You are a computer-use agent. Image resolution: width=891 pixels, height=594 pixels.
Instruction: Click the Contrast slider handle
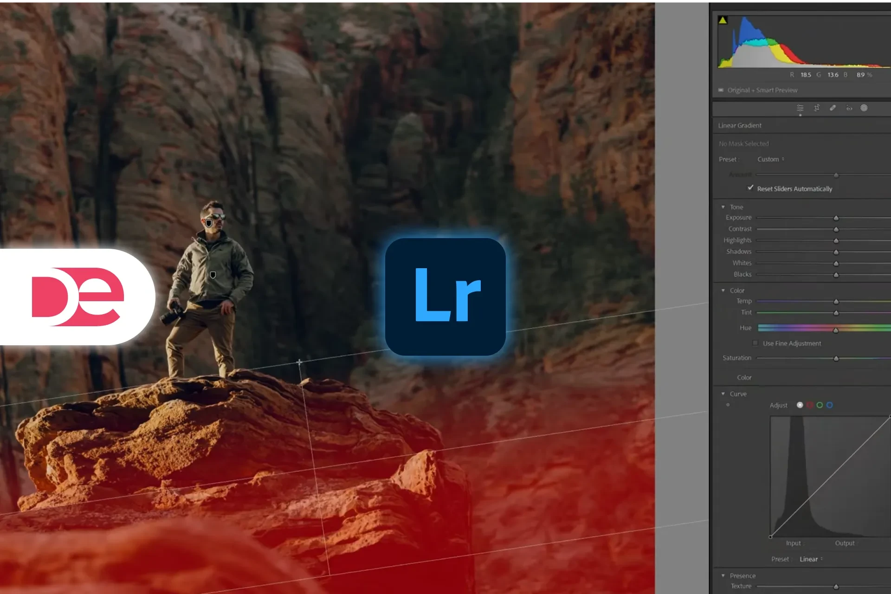(x=836, y=229)
